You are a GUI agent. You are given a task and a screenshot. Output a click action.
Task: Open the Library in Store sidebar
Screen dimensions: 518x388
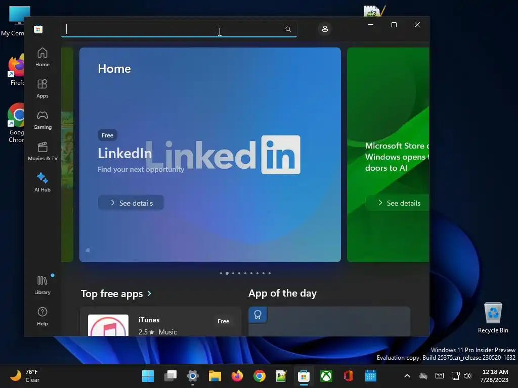tap(42, 285)
